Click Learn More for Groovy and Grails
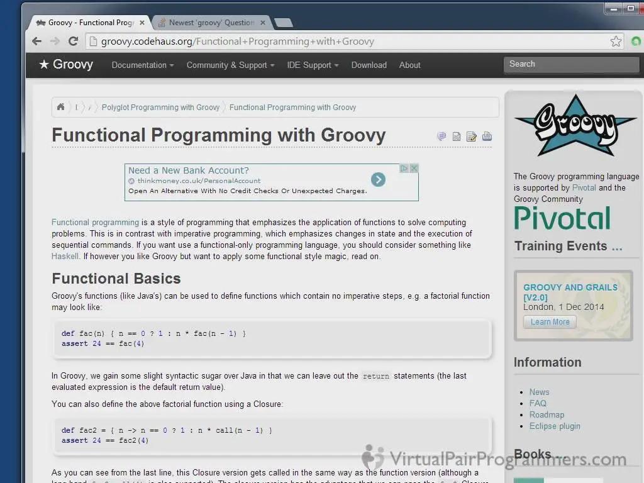The width and height of the screenshot is (644, 483). pyautogui.click(x=550, y=322)
